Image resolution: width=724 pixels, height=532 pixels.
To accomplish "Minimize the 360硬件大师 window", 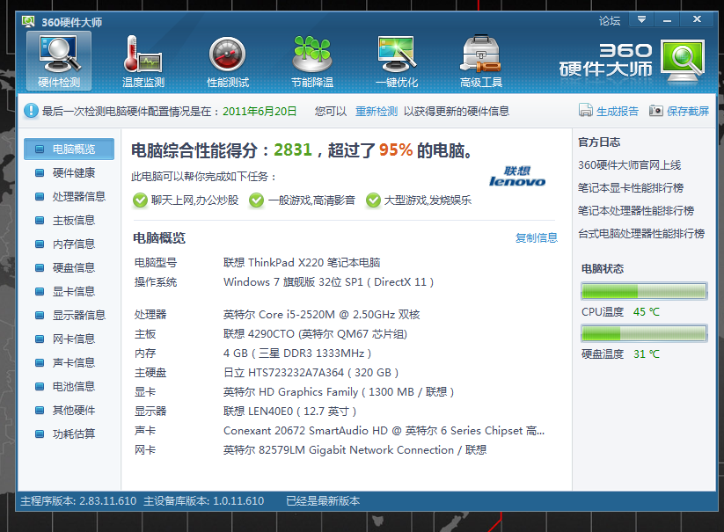I will [667, 20].
